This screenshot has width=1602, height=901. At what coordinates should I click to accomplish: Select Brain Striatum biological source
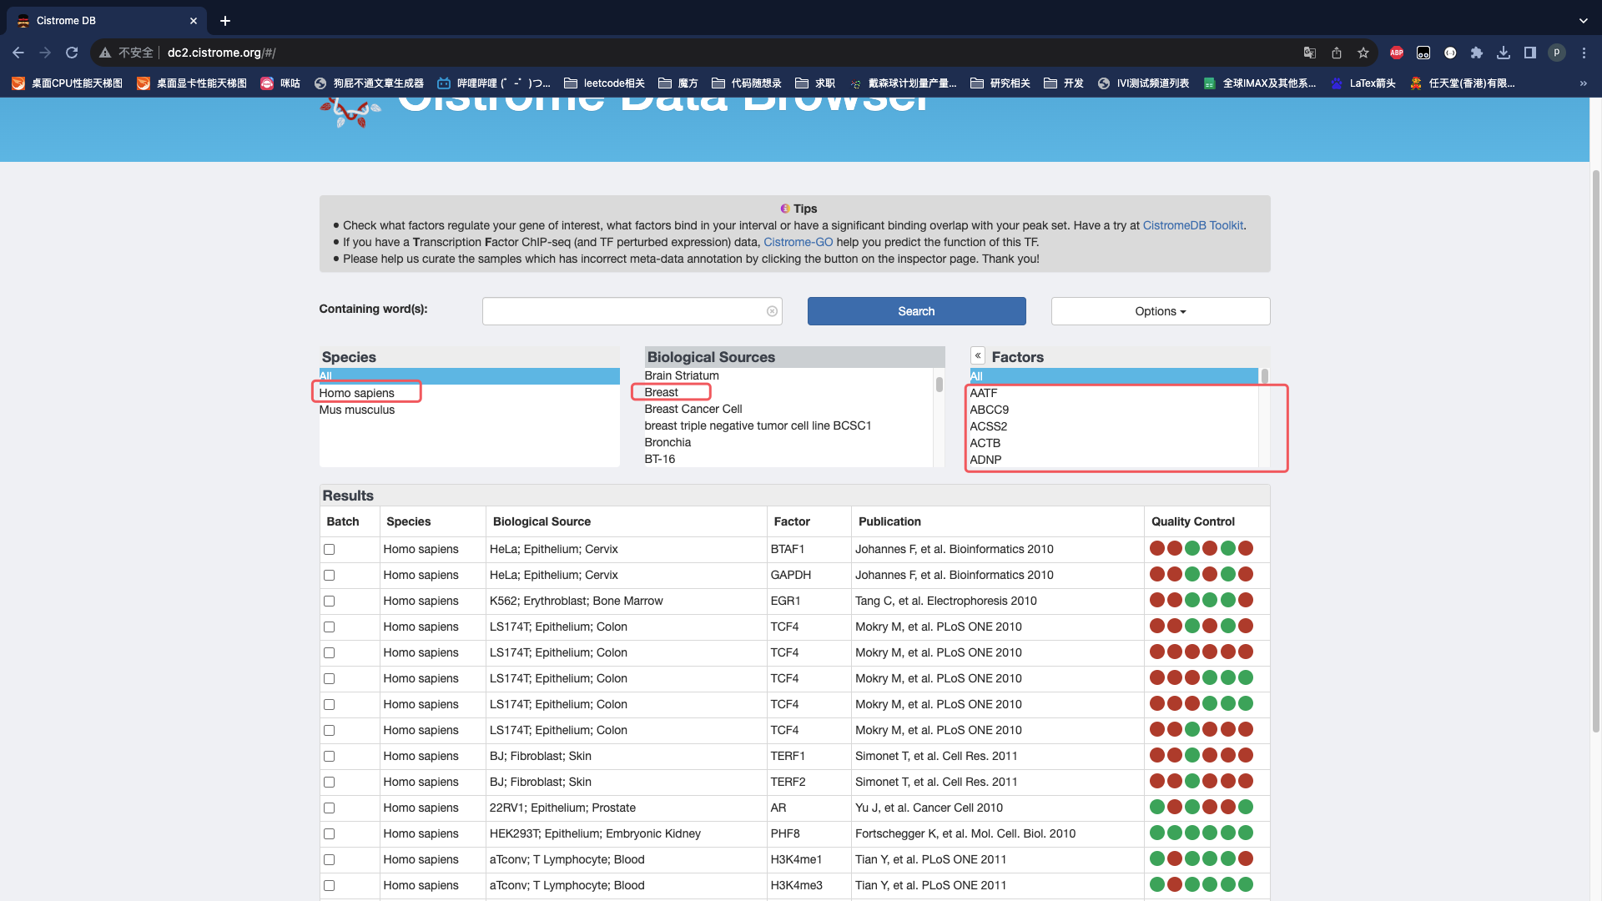[x=682, y=375]
